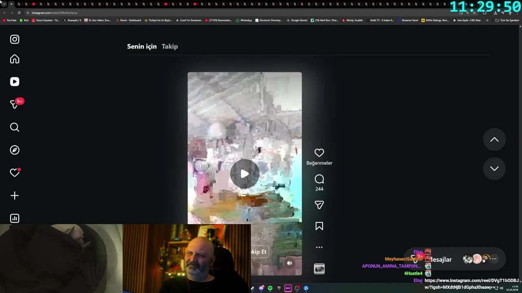Click the Instagram logo in sidebar
Viewport: 522px width, 293px height.
click(x=15, y=39)
